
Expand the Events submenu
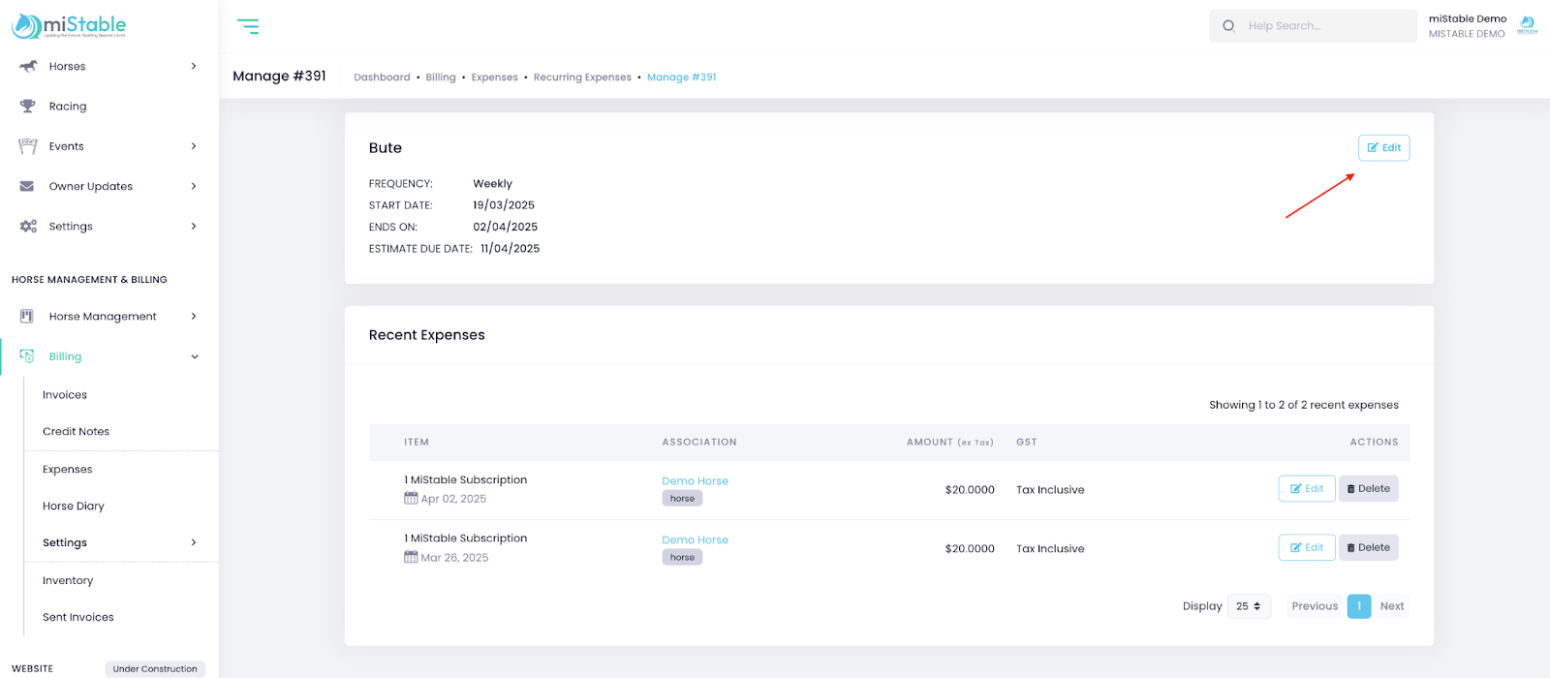[x=194, y=146]
